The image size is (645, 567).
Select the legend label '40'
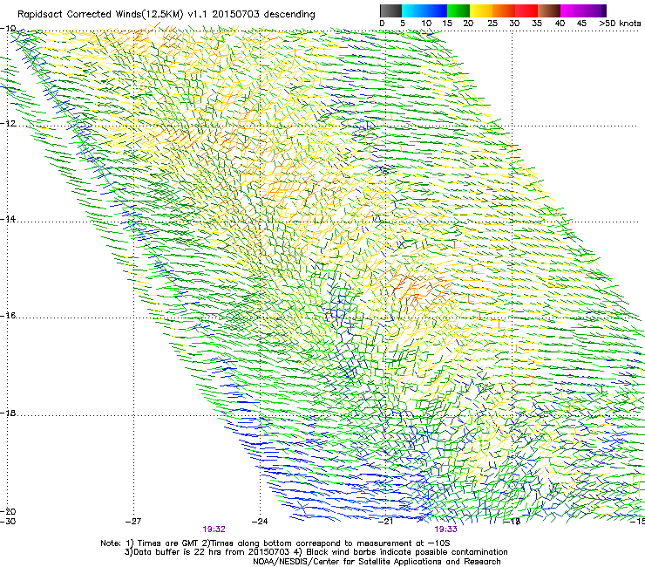point(560,24)
